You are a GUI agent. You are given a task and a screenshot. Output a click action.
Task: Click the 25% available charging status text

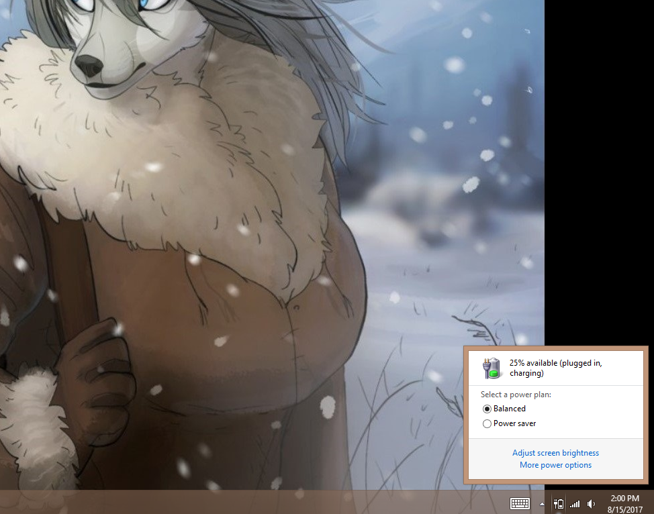[555, 368]
